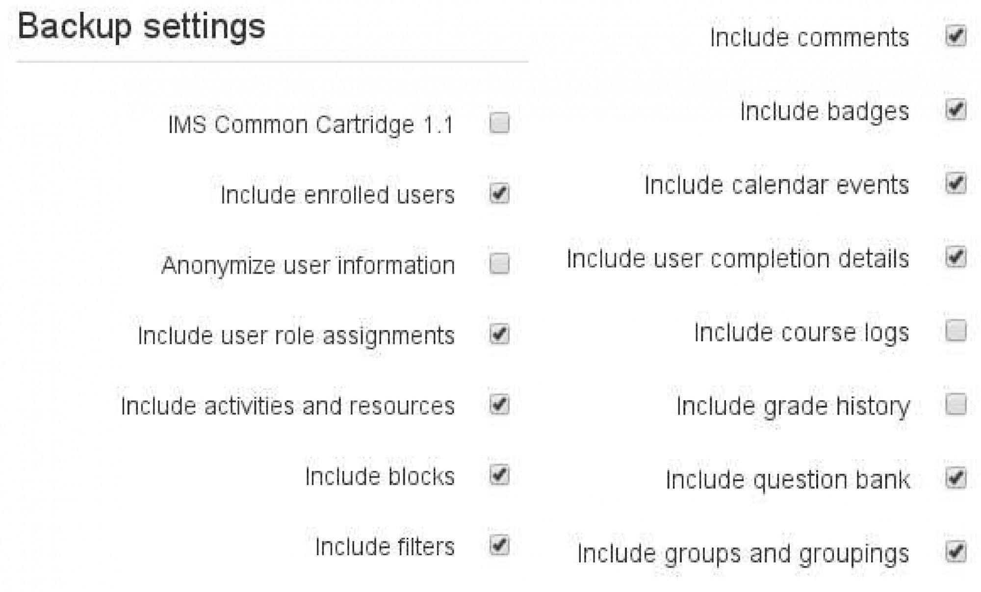Viewport: 981px width, 592px height.
Task: Enable the IMS Common Cartridge 1.1 checkbox
Action: coord(499,123)
